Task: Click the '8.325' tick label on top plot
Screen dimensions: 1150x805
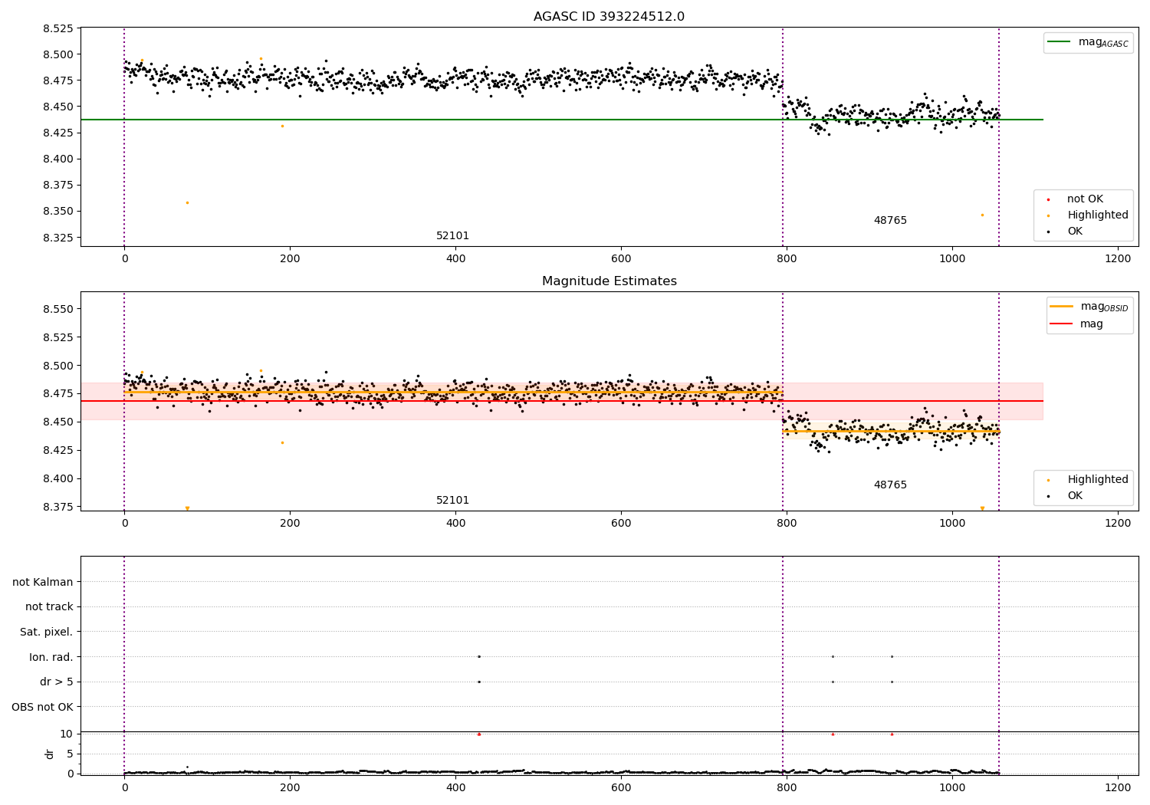Action: [x=58, y=238]
